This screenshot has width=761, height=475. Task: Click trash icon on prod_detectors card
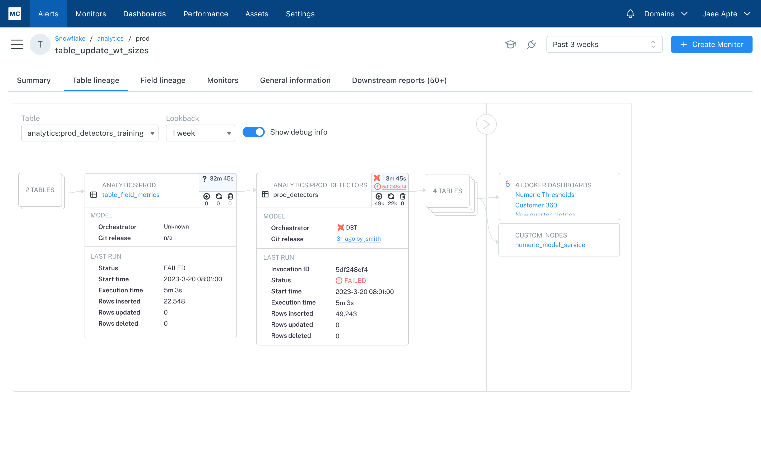click(x=402, y=196)
